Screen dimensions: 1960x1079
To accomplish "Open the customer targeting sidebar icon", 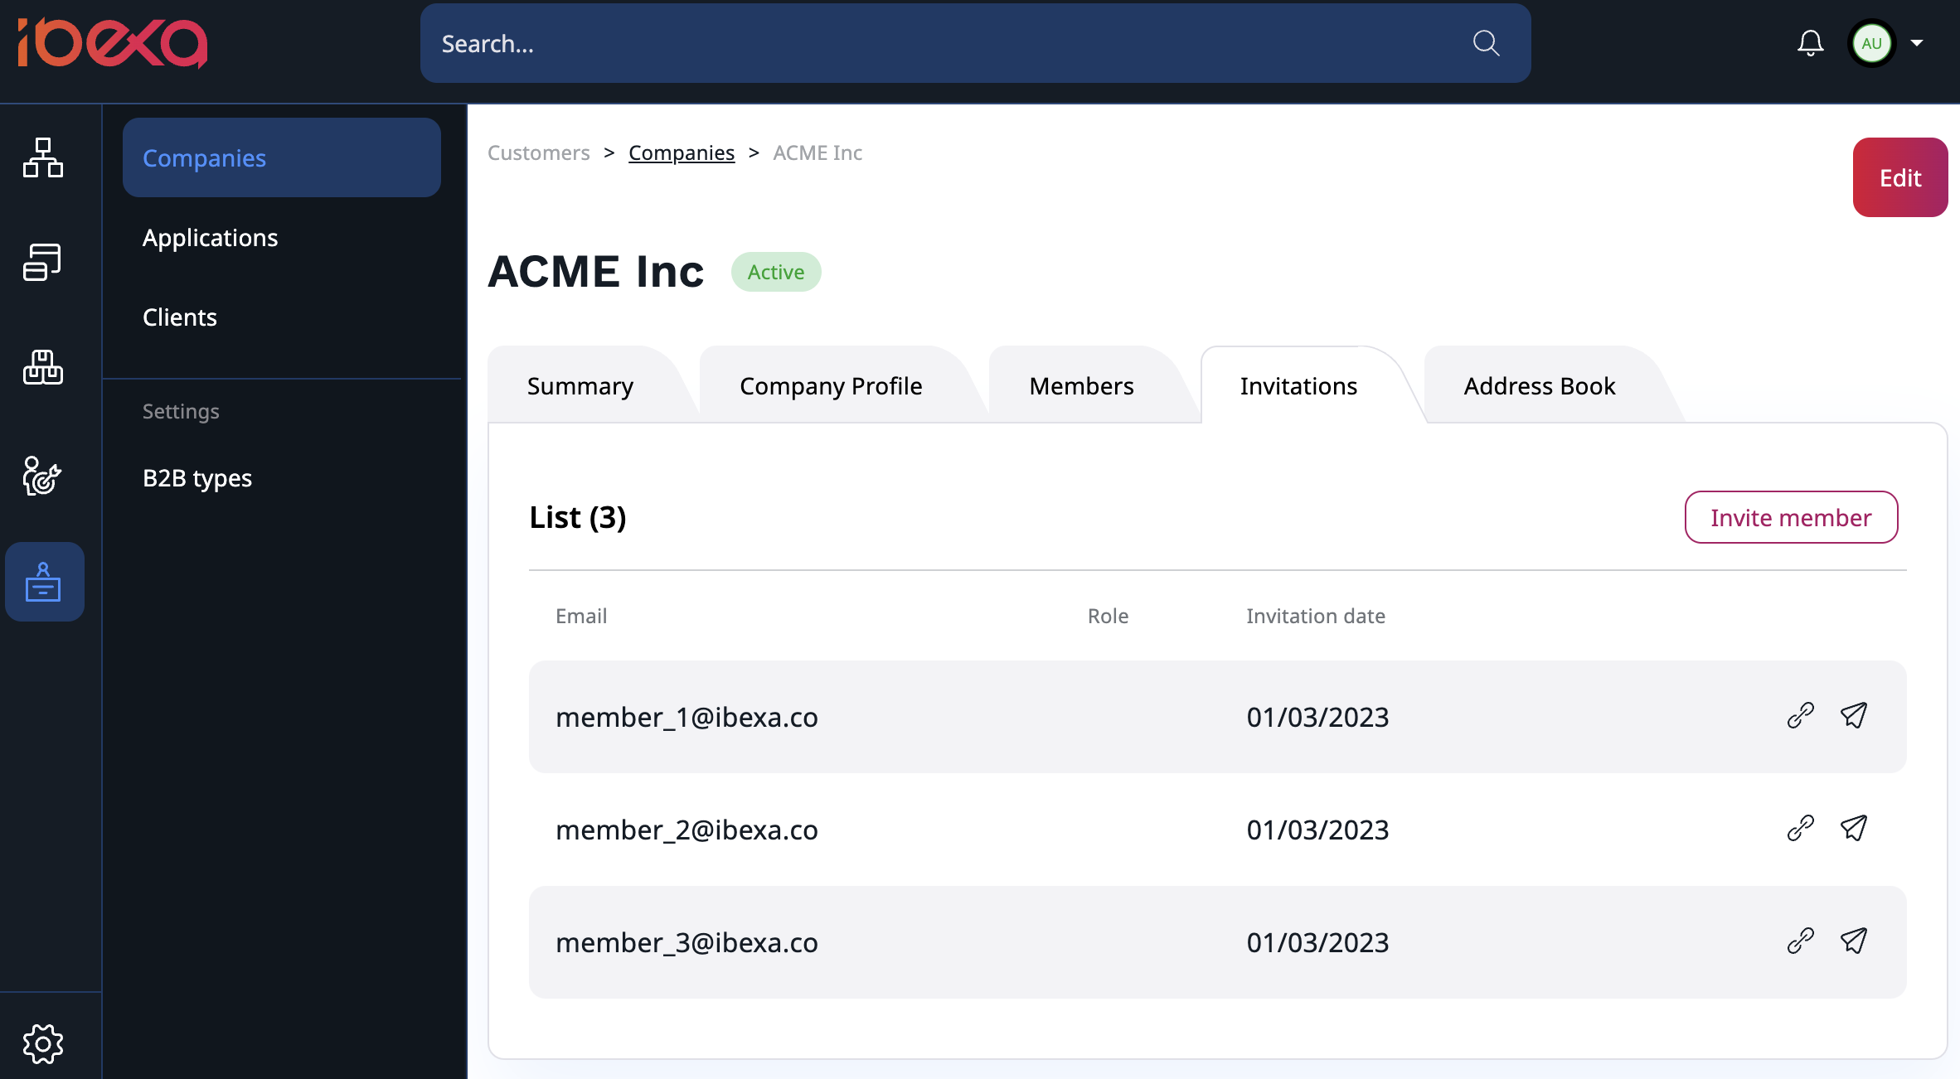I will pos(43,476).
